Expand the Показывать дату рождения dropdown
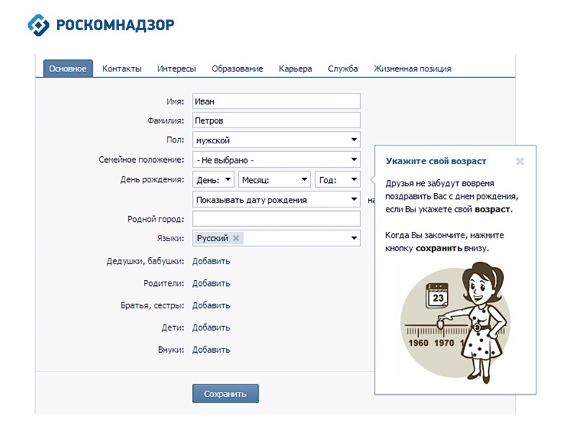Screen dimensions: 576x432 pos(276,199)
